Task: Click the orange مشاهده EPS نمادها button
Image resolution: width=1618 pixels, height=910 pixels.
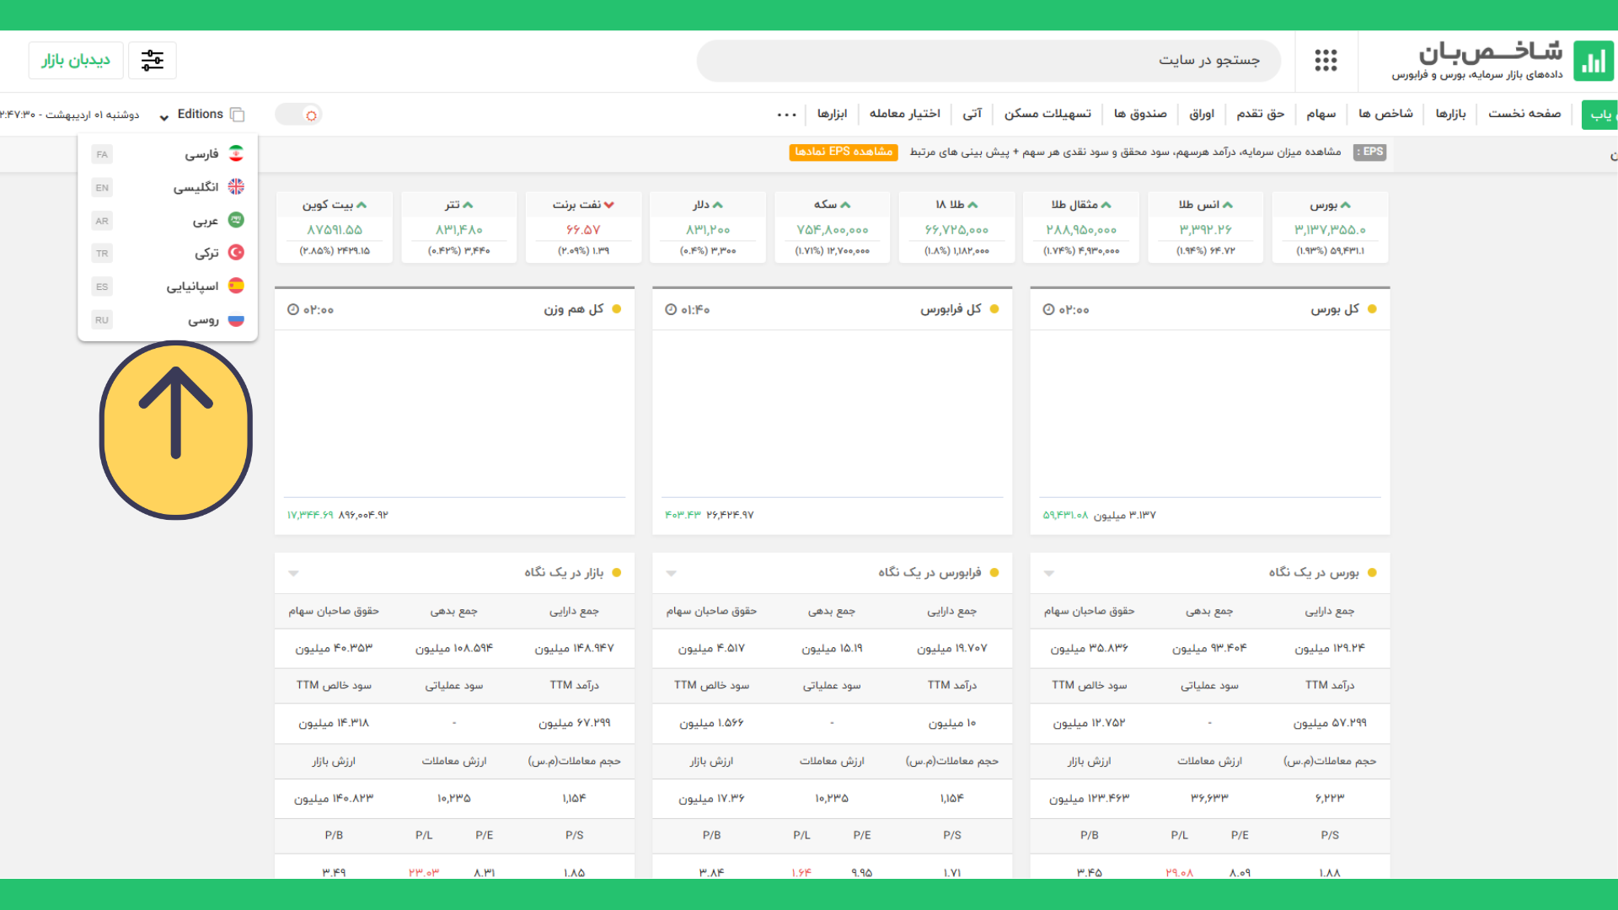Action: pos(843,152)
